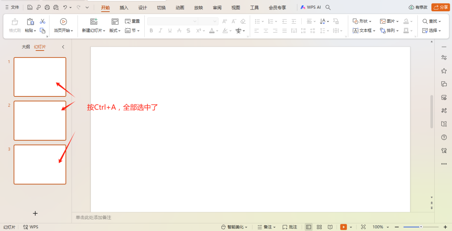Start slideshow with orange play button
Screen dimensions: 452x231
click(343, 227)
